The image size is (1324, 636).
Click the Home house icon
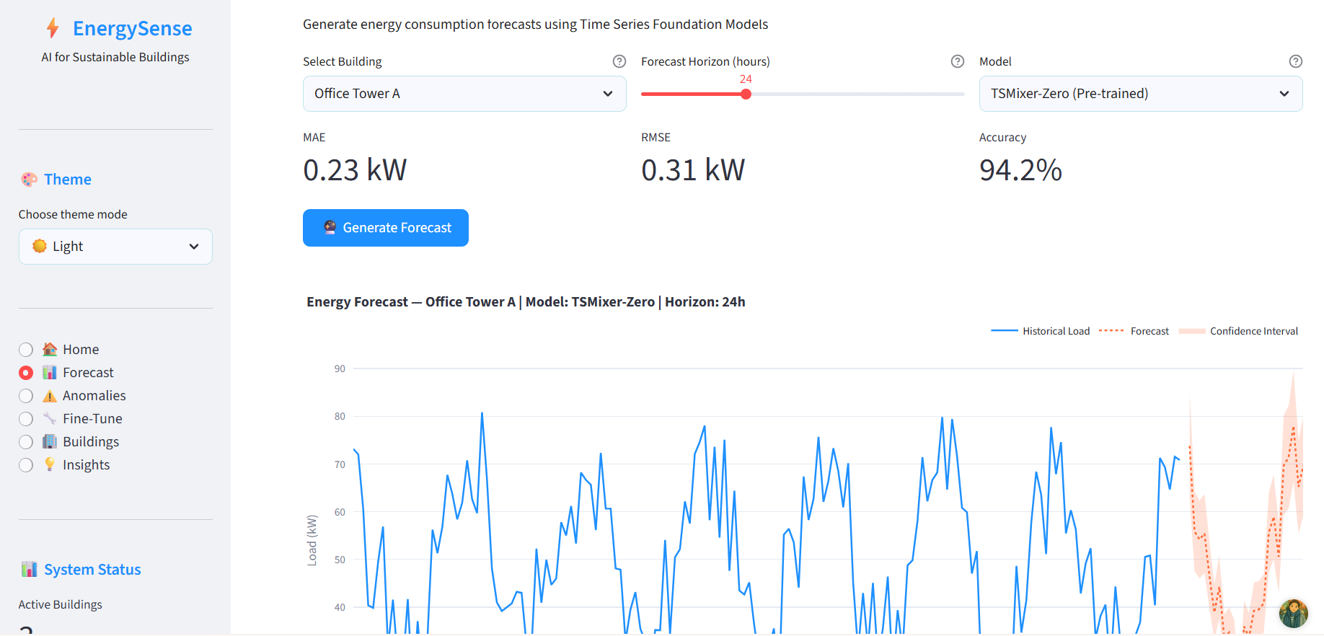pos(50,349)
